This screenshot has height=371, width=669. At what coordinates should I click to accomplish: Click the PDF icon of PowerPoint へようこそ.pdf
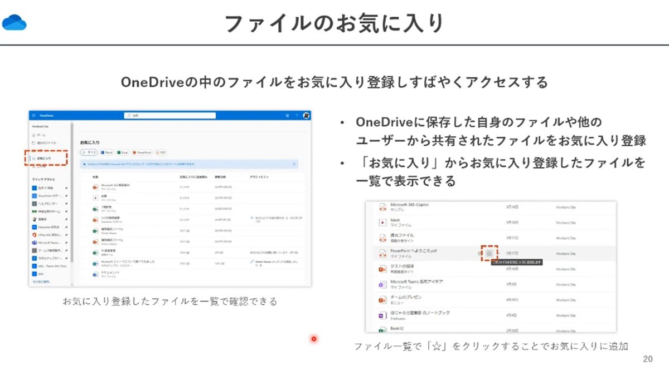tap(382, 253)
